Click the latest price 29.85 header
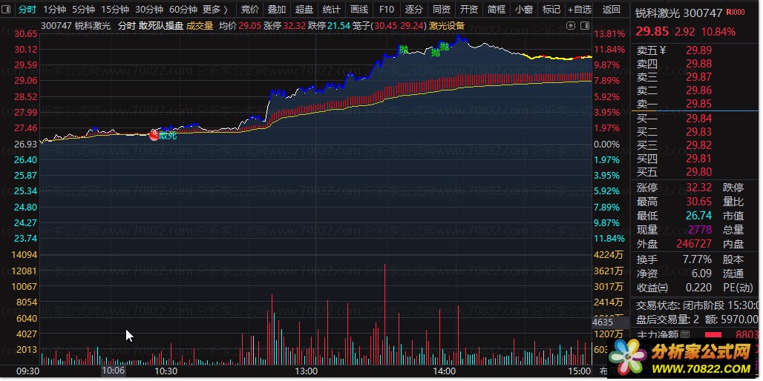 point(652,32)
